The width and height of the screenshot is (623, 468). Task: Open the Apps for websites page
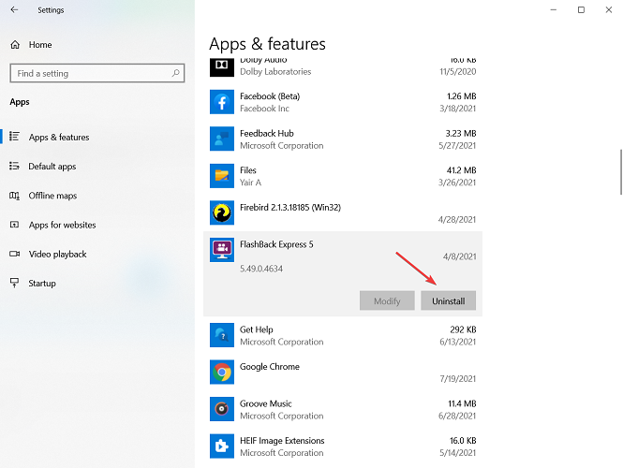coord(63,225)
